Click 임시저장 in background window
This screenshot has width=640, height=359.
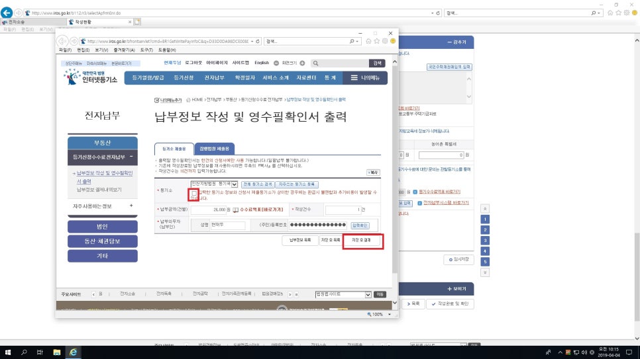tap(458, 260)
